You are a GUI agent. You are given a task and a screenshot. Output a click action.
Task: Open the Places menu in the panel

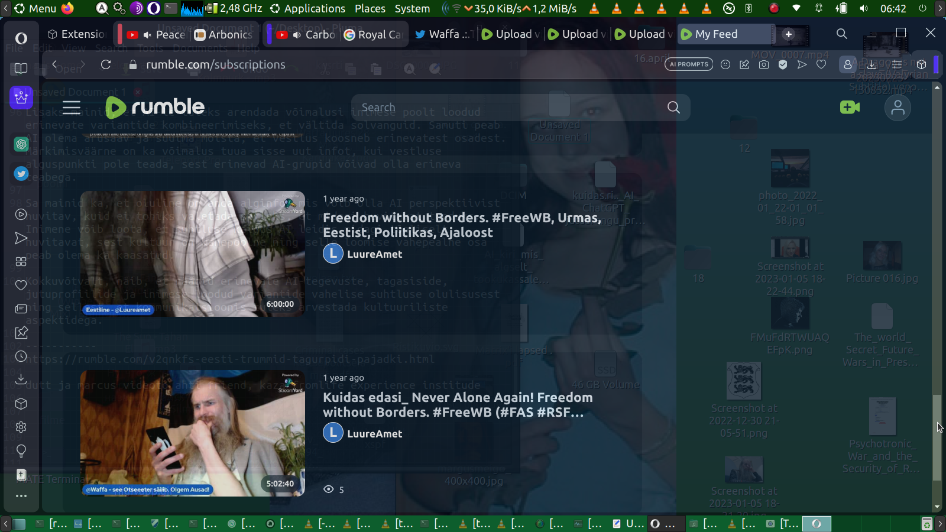370,8
